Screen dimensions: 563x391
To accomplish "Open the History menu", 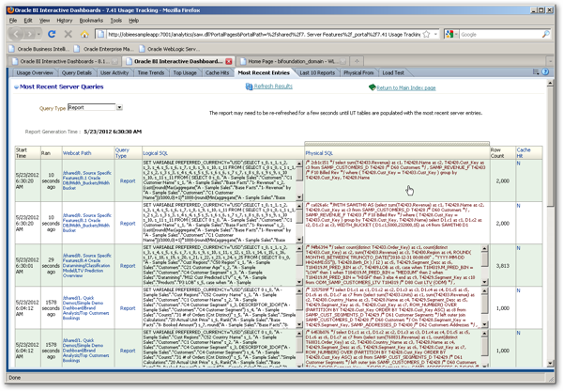I will click(64, 21).
